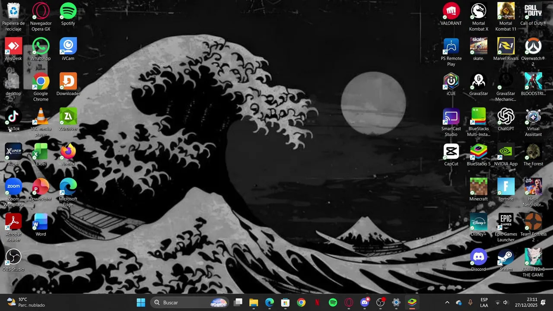
Task: Select Hello Neighbor desktop icon
Action: click(x=533, y=193)
